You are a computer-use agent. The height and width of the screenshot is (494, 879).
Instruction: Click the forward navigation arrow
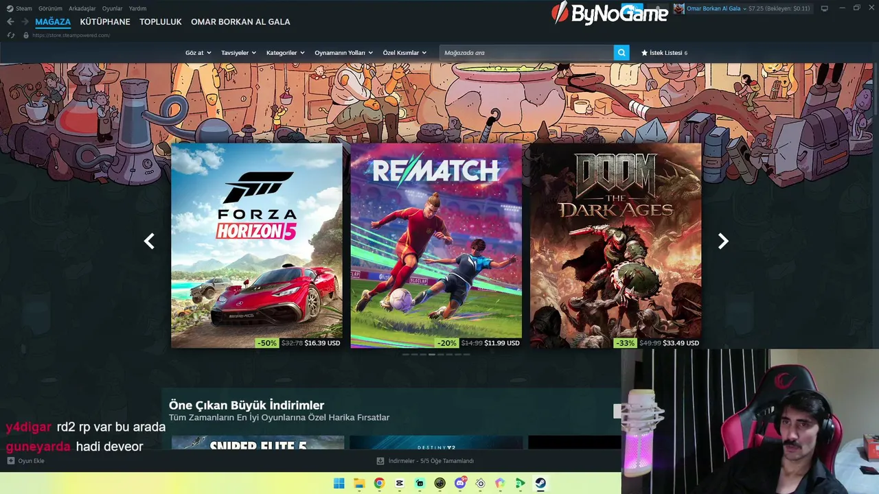[x=25, y=22]
